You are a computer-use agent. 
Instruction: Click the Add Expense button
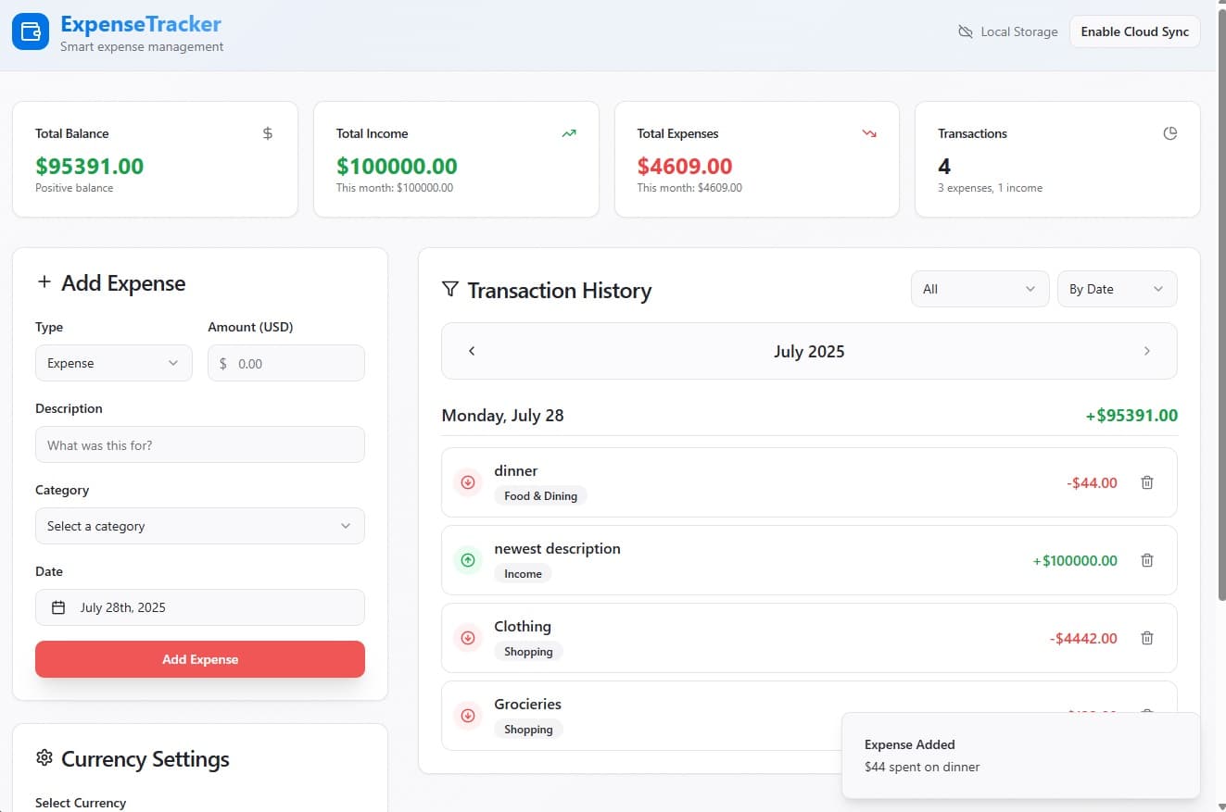click(199, 659)
